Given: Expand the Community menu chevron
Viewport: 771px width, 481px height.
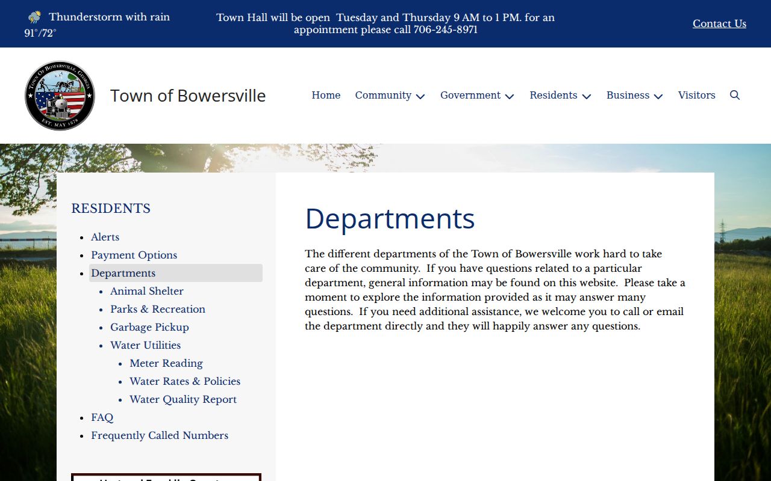Looking at the screenshot, I should click(420, 96).
